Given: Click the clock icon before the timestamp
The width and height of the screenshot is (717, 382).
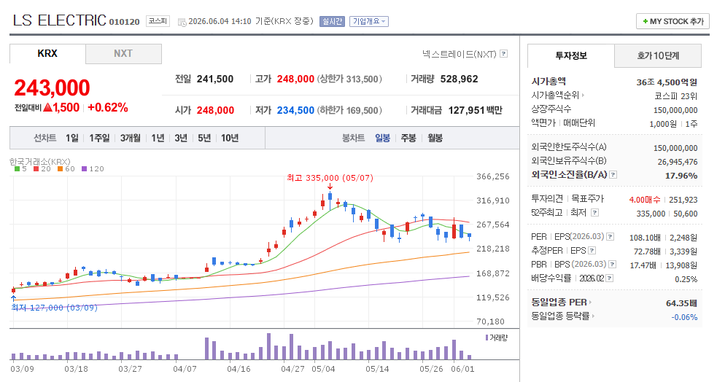Looking at the screenshot, I should (182, 22).
